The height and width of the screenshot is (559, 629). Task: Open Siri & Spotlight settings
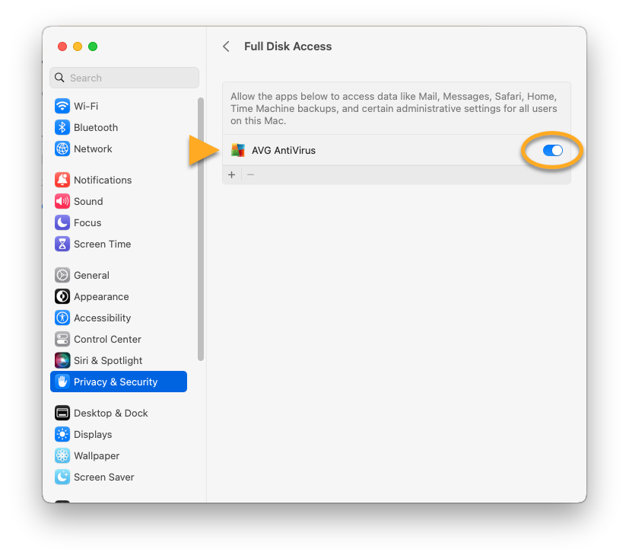108,360
